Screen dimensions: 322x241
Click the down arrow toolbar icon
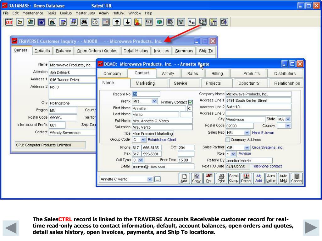(128, 22)
